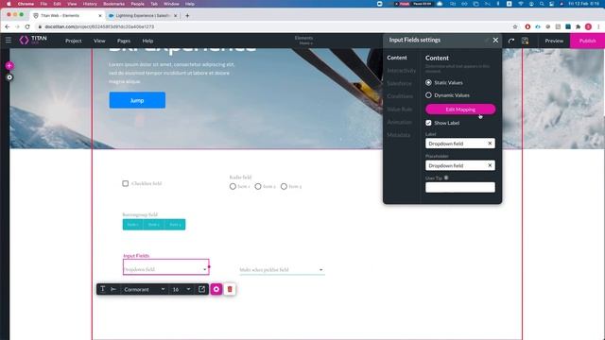Click the pink add element plus button
Screen dimensions: 605x340
point(9,66)
